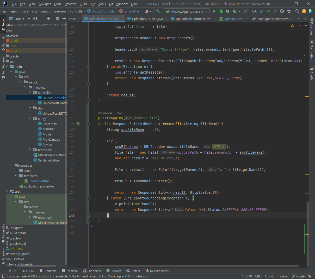Screen dimensions: 315x279
Task: Select opened file locator icon in Project panel
Action: (35, 19)
